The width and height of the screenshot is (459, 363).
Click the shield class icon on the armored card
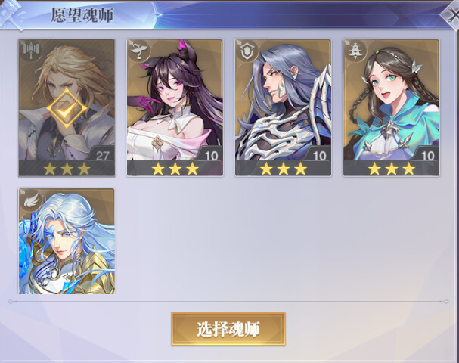[x=247, y=50]
